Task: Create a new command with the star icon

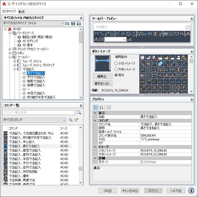Action: (76, 120)
